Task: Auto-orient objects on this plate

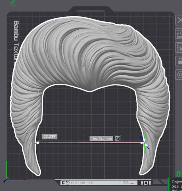Action: click(x=179, y=34)
